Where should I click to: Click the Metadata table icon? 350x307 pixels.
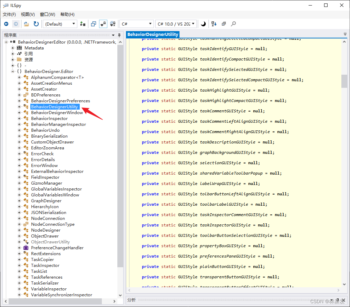point(19,48)
